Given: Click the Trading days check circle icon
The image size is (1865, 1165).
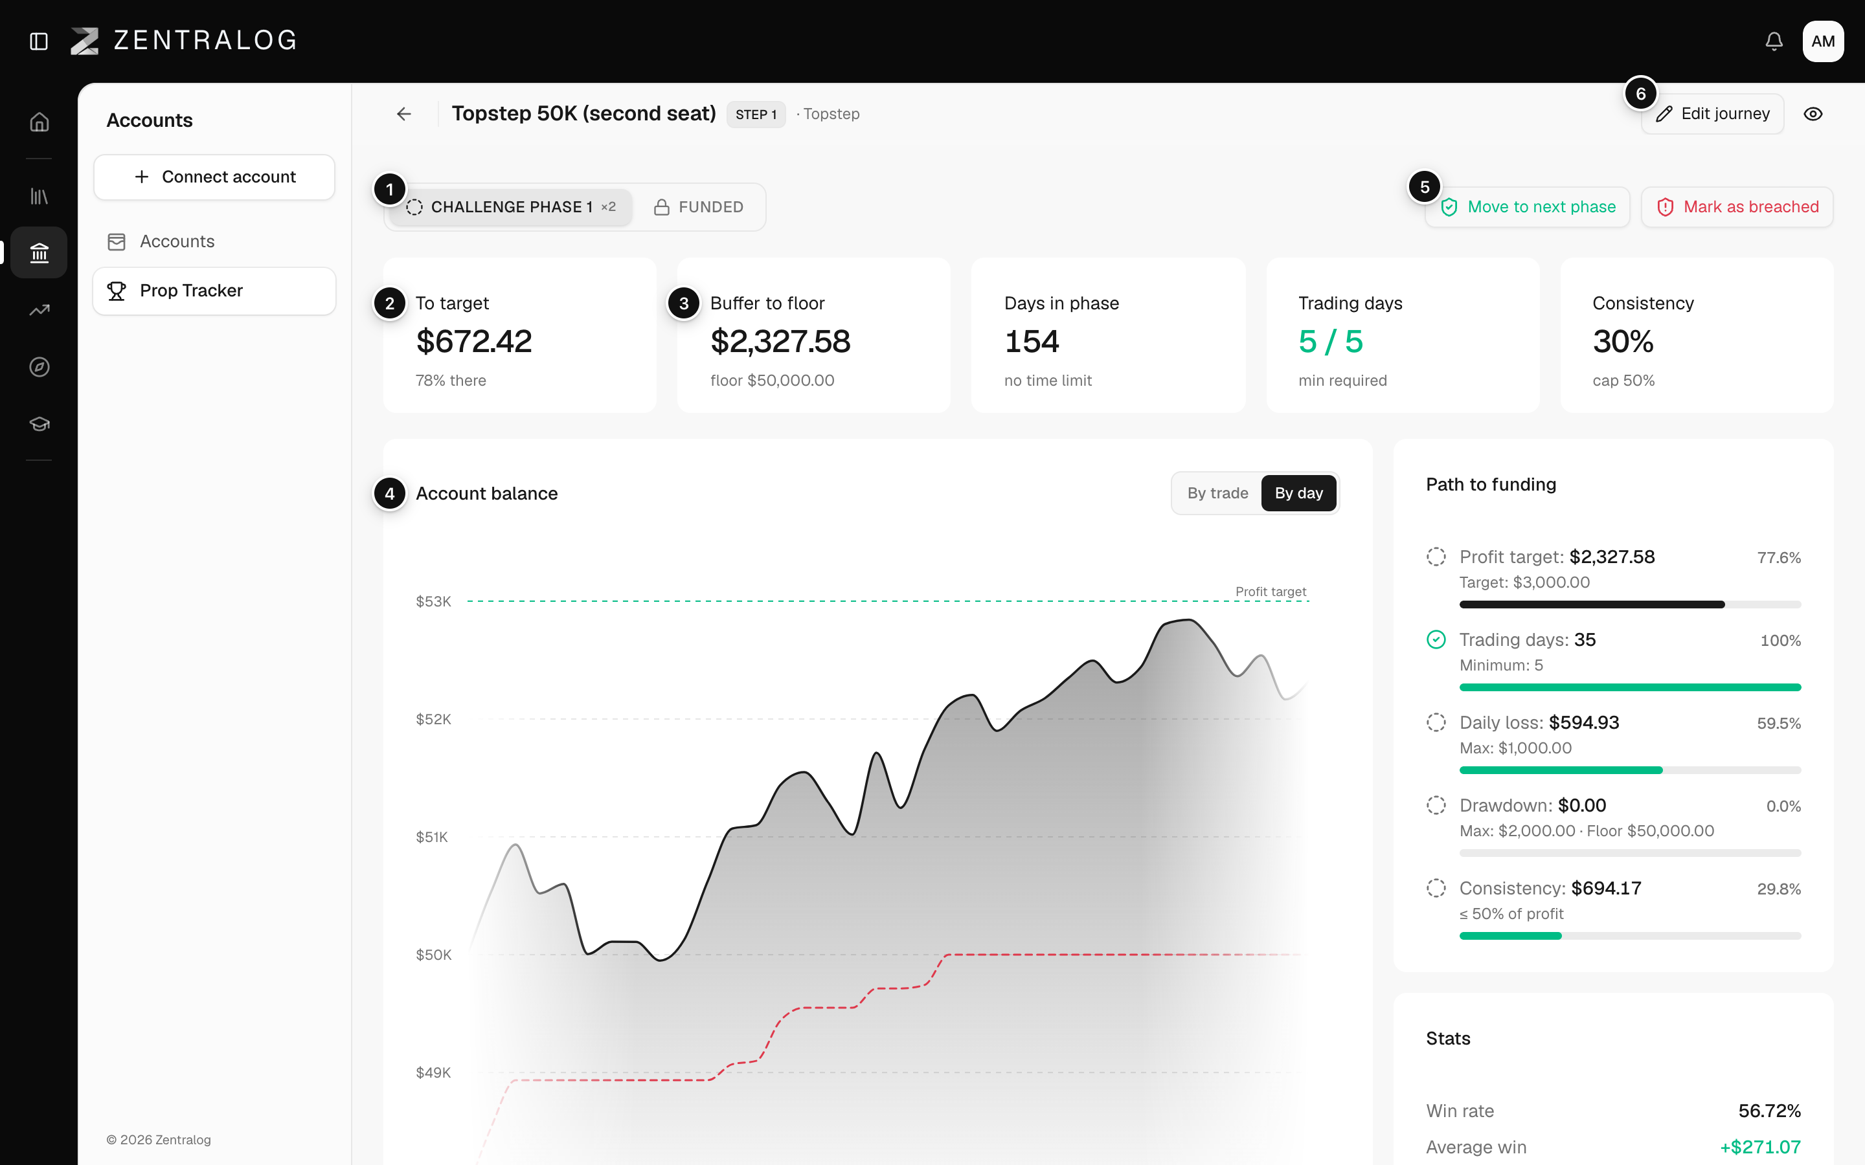Looking at the screenshot, I should (x=1436, y=640).
